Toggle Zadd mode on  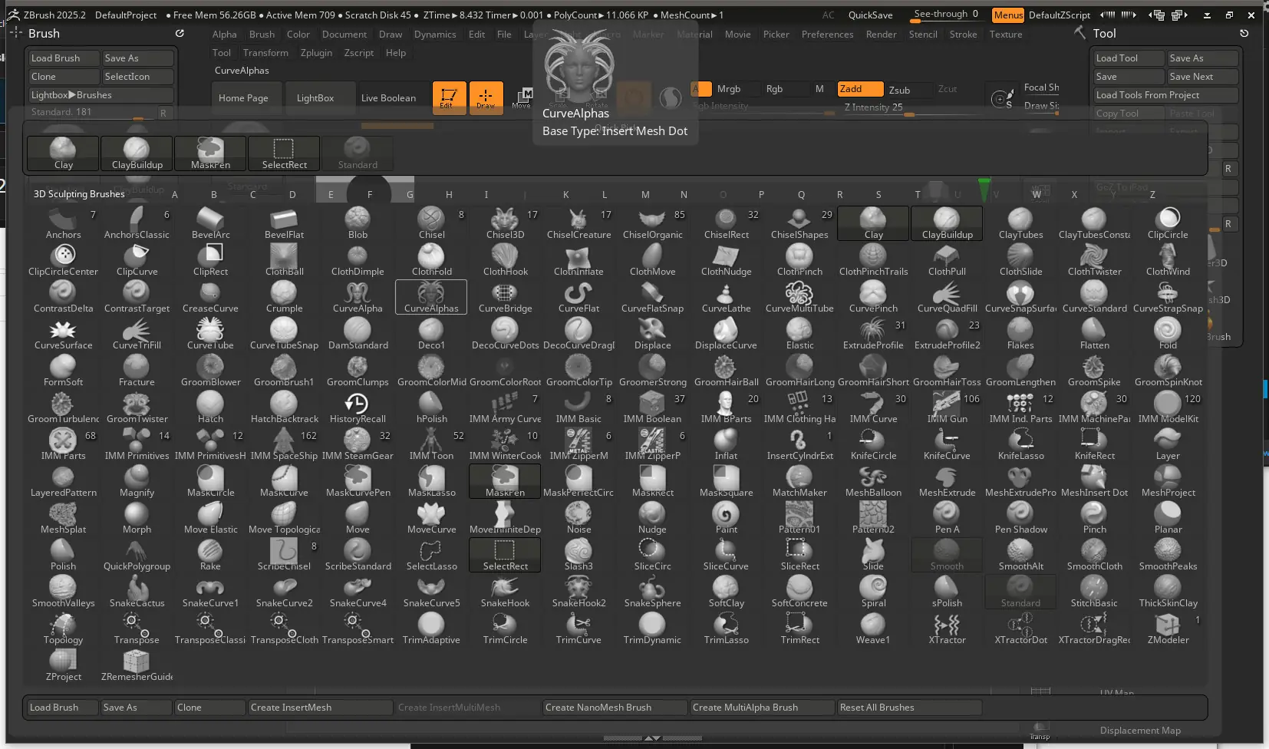(860, 89)
